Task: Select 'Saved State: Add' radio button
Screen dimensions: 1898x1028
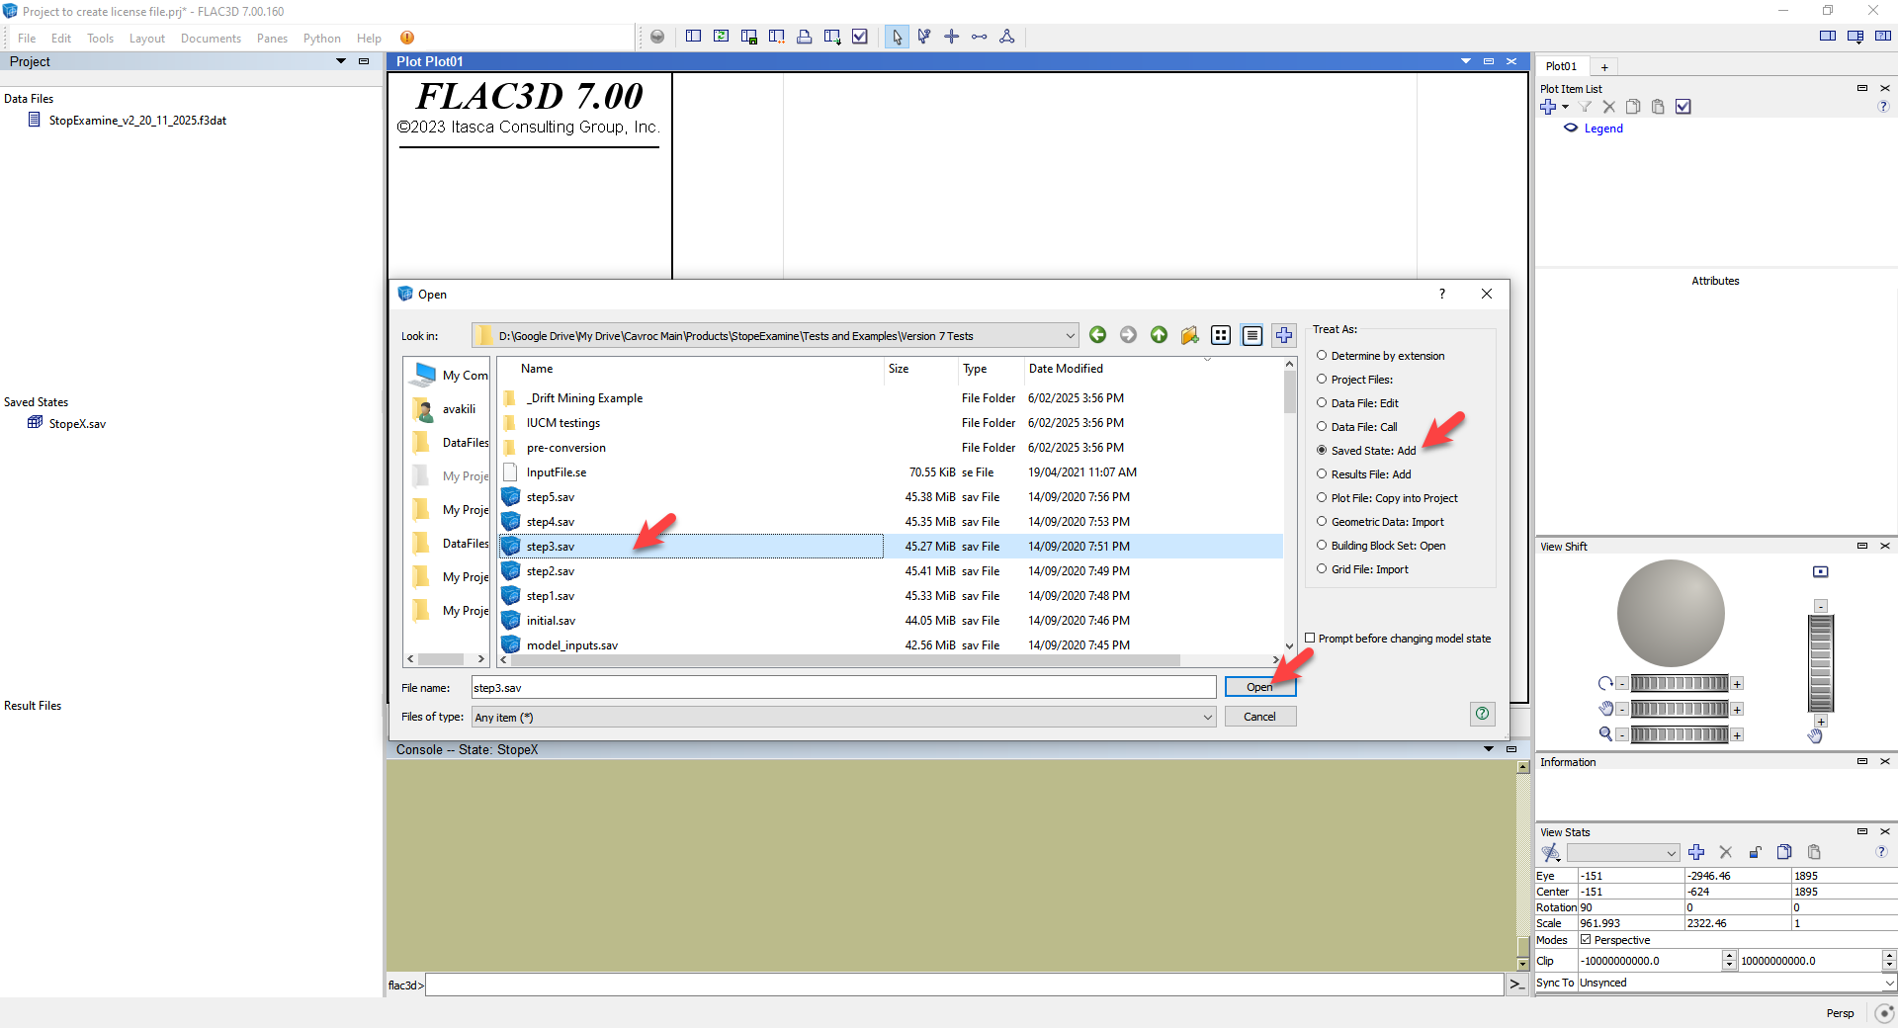Action: [x=1367, y=451]
